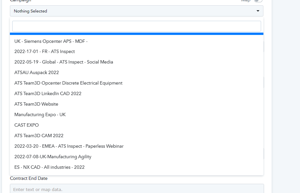Select ATS Team3D CAM 2022
Image resolution: width=300 pixels, height=193 pixels.
pos(136,135)
